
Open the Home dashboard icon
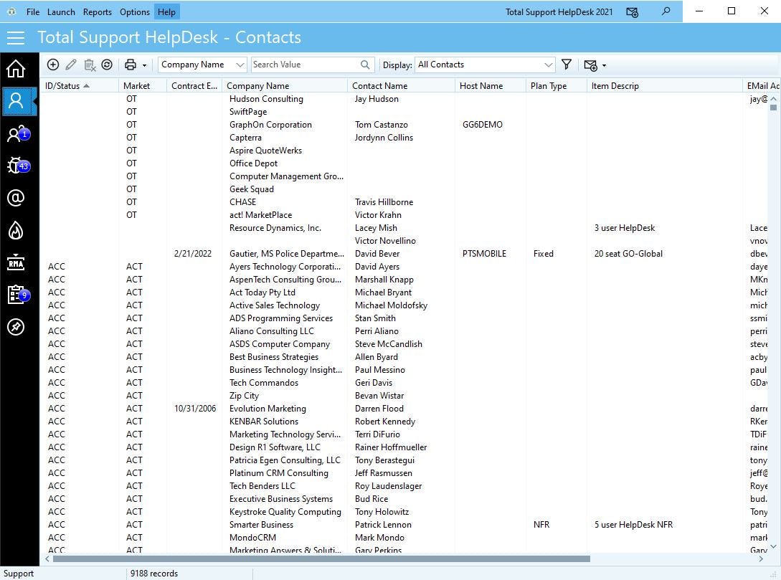pos(19,69)
